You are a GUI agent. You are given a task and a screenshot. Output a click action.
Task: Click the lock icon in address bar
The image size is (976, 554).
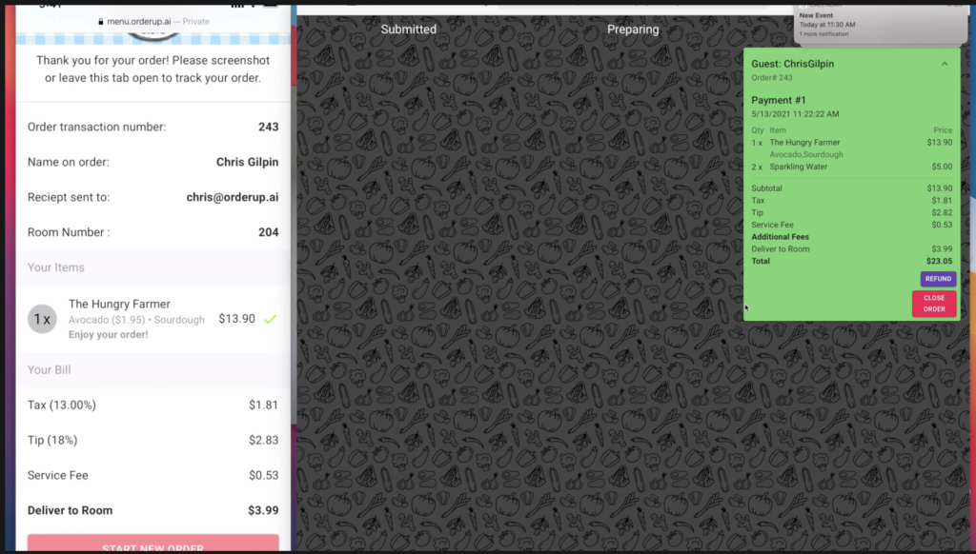[101, 22]
